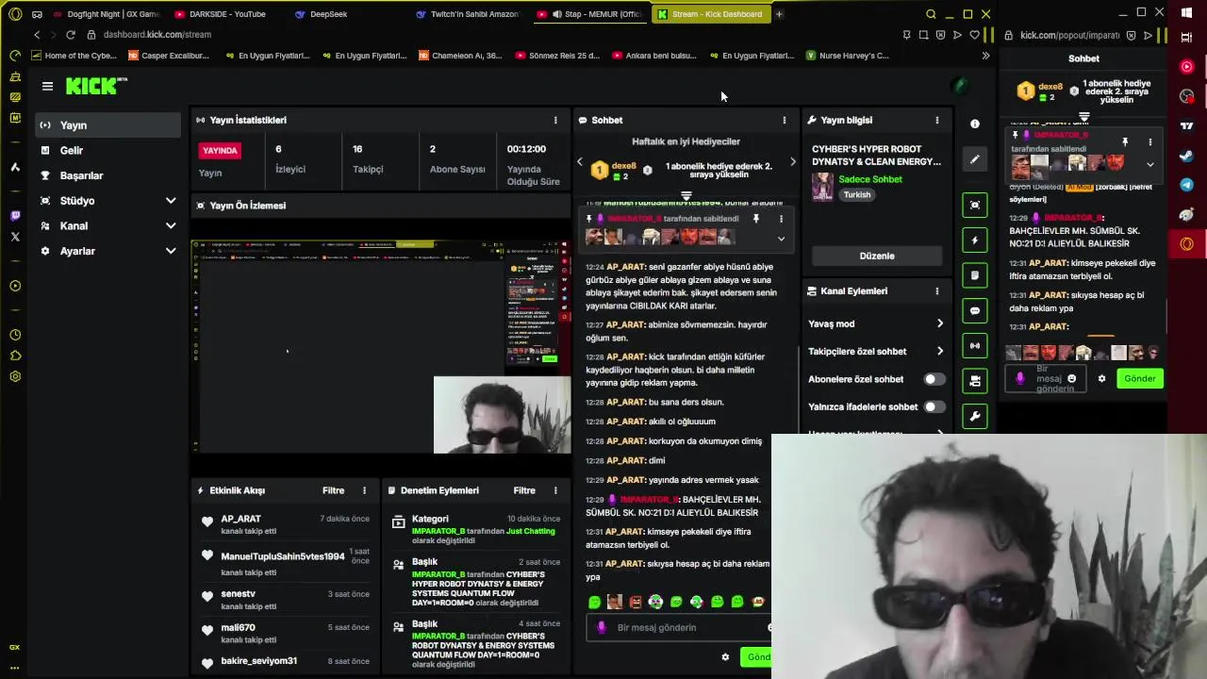Click the info icon in right toolbar
1207x679 pixels.
975,124
